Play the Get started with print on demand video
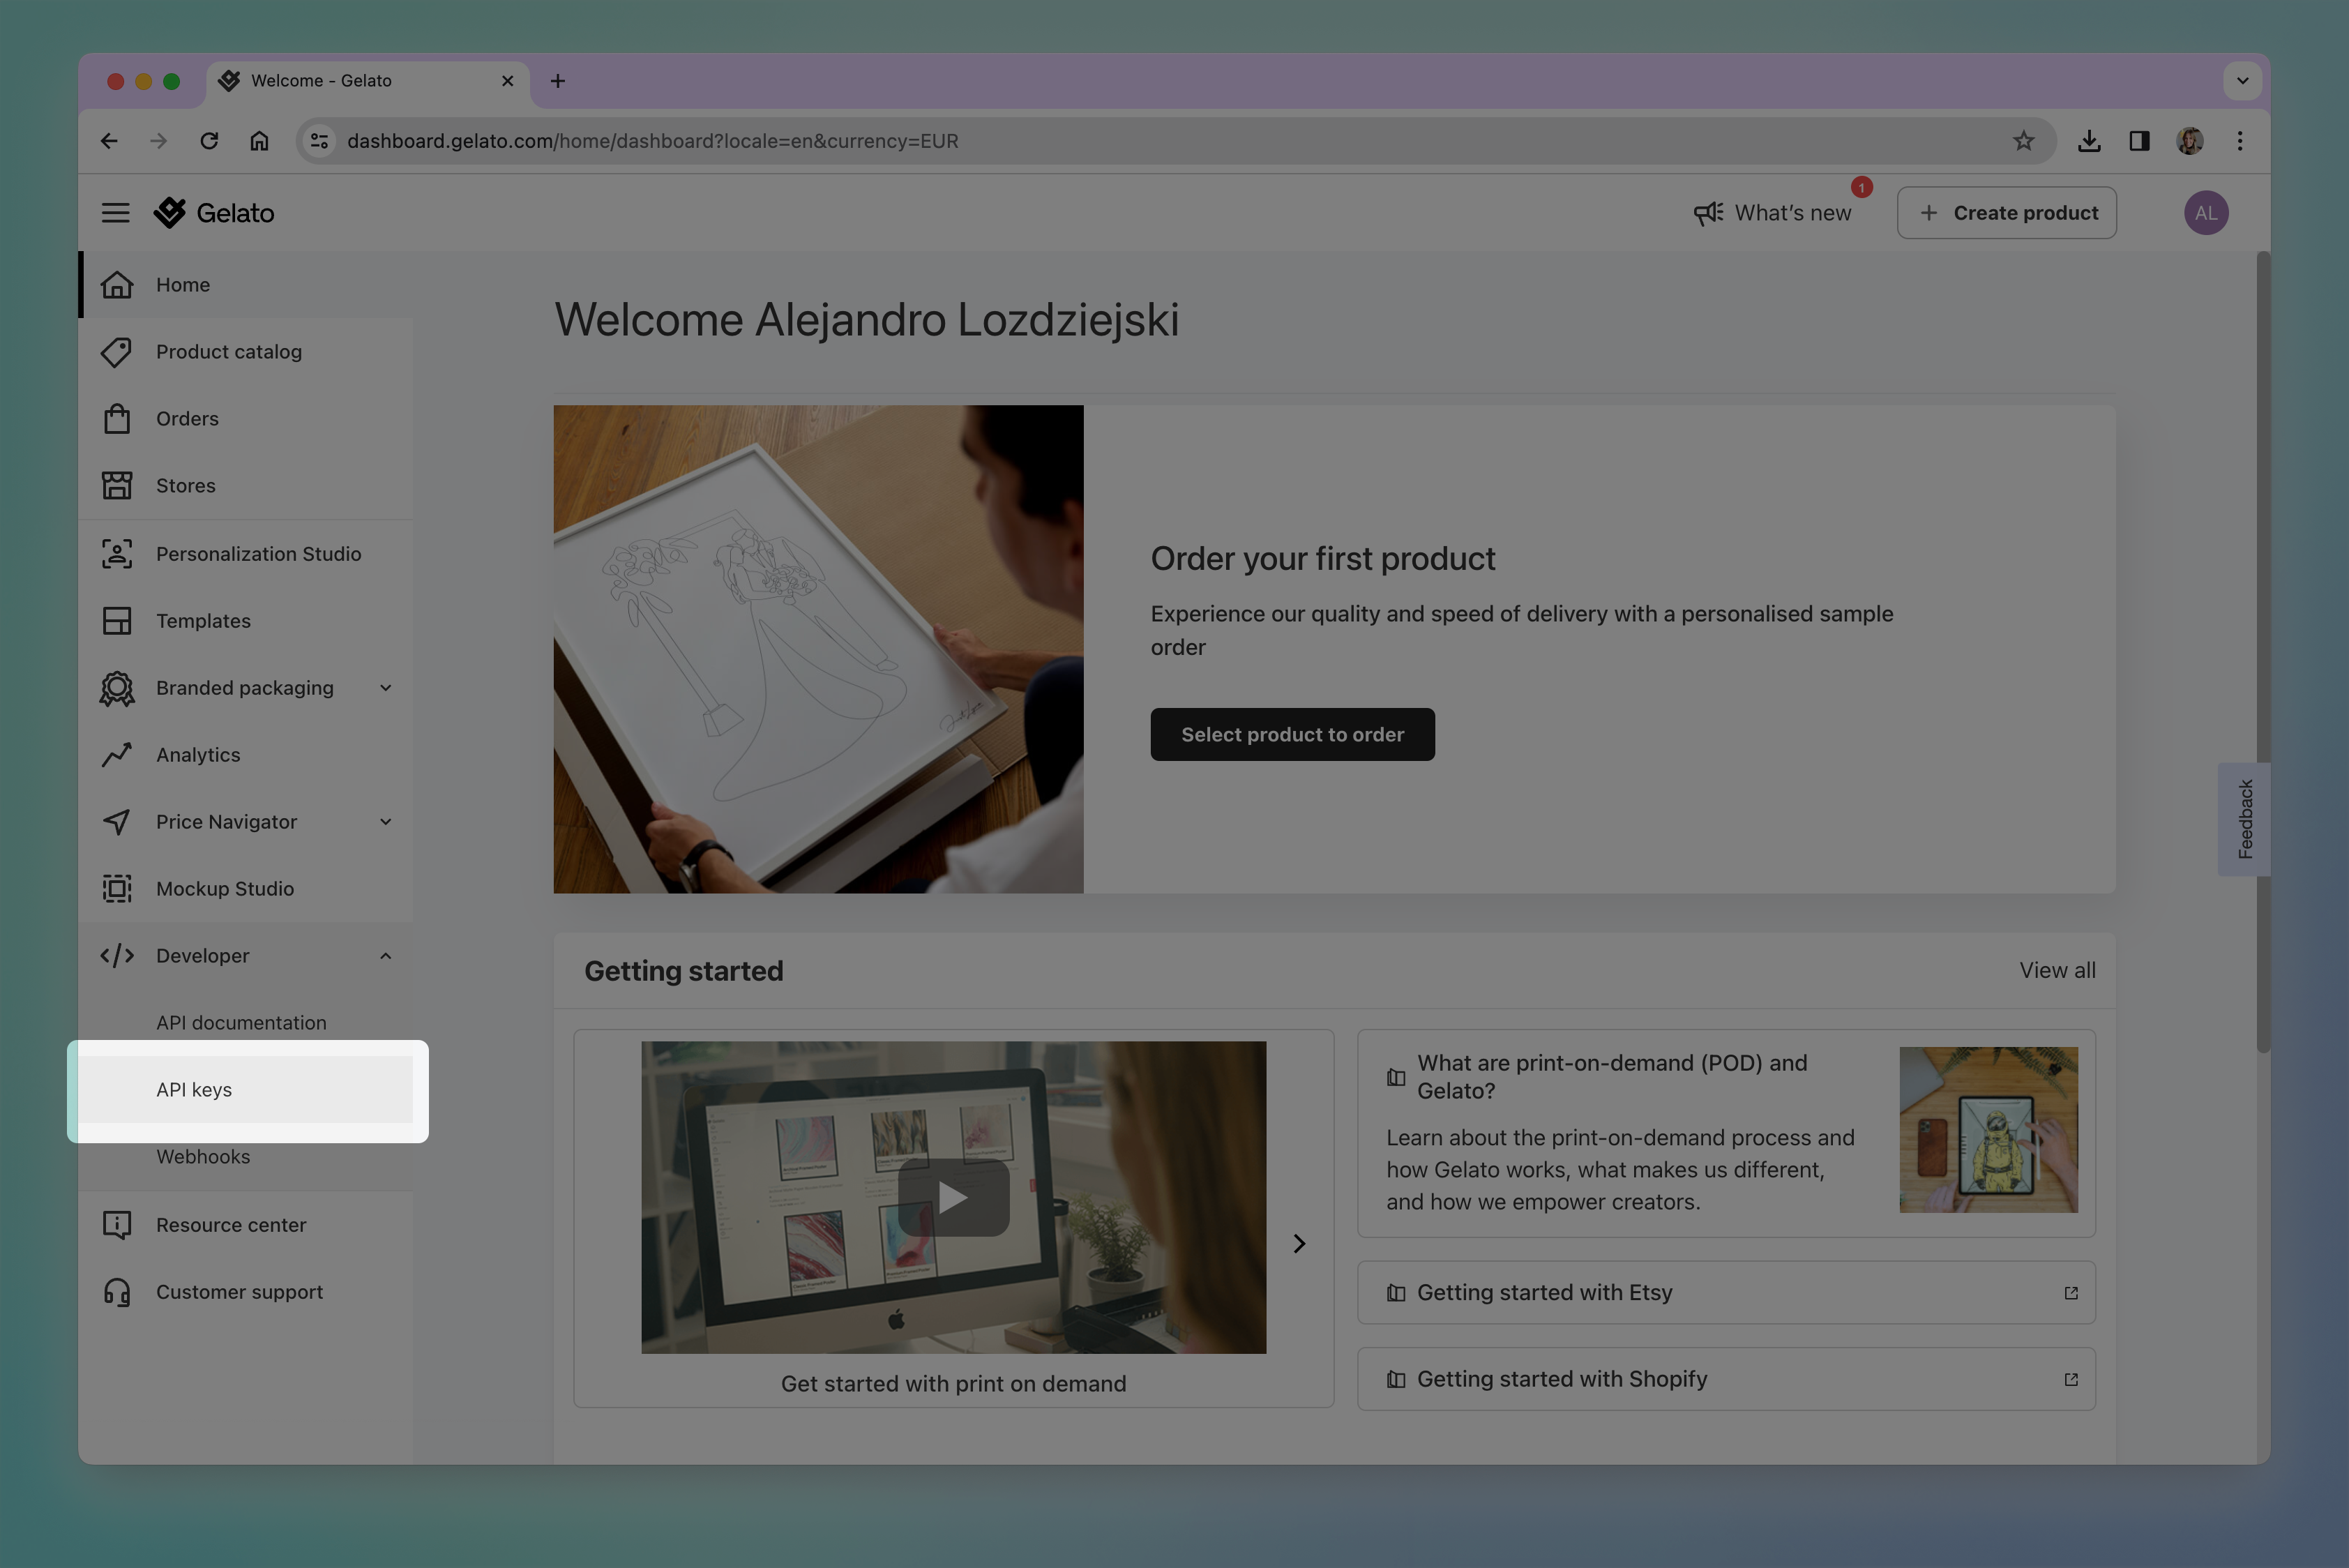The height and width of the screenshot is (1568, 2349). point(953,1198)
